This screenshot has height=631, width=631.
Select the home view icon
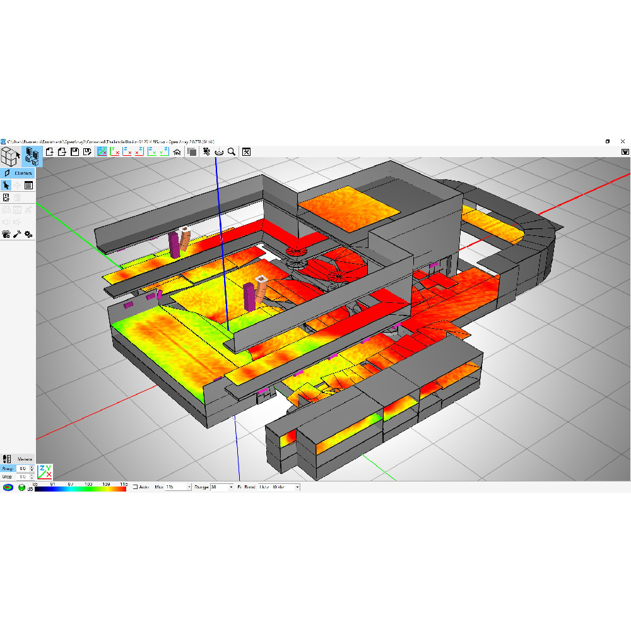coord(177,151)
